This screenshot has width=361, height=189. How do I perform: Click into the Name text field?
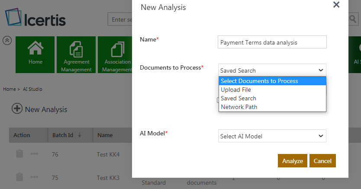272,42
